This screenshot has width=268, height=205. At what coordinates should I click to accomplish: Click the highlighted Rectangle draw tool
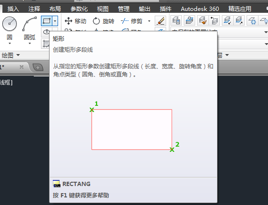click(x=47, y=21)
